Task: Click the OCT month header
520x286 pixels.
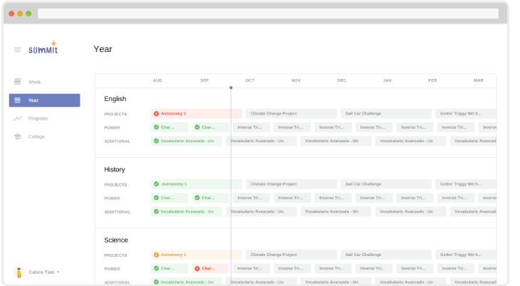Action: click(250, 80)
